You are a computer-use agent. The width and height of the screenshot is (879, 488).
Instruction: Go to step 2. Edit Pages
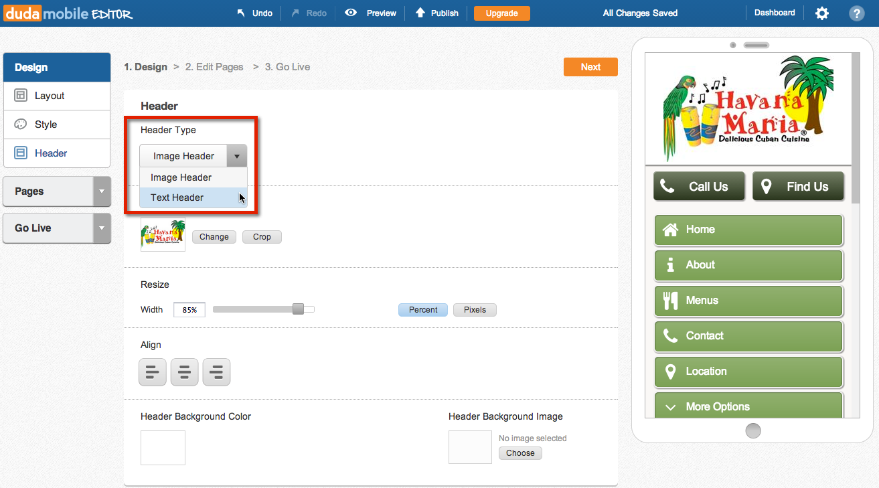[214, 67]
